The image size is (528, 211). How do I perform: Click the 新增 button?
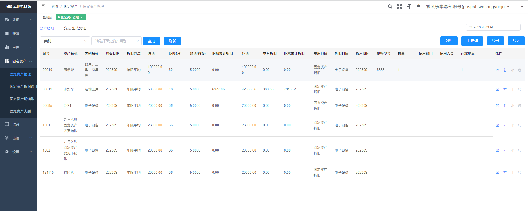472,41
